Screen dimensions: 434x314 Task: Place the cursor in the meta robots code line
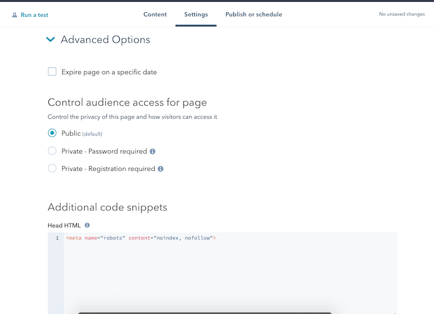tap(141, 238)
